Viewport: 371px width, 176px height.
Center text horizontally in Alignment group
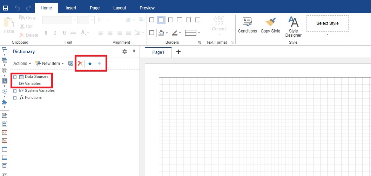[110, 33]
